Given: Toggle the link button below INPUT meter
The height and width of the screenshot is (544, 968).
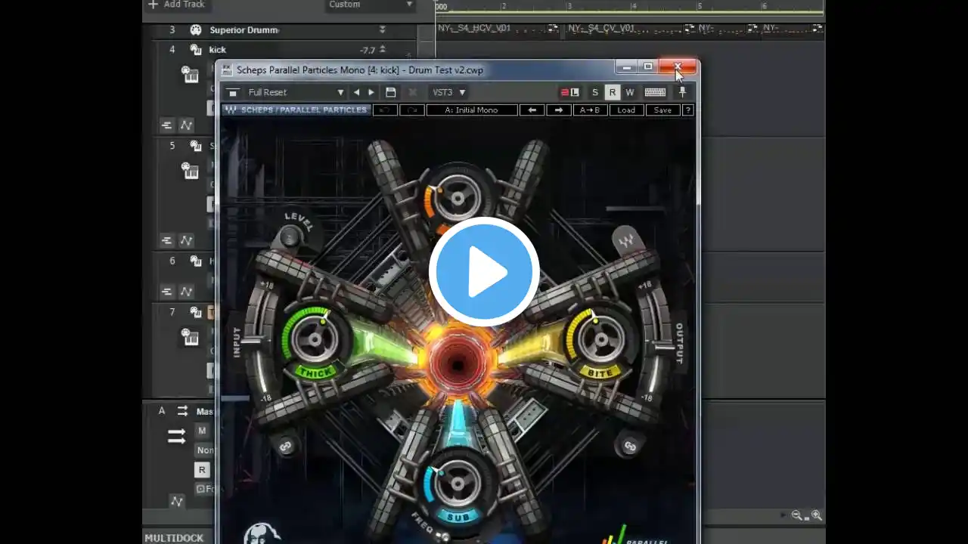Looking at the screenshot, I should click(286, 447).
